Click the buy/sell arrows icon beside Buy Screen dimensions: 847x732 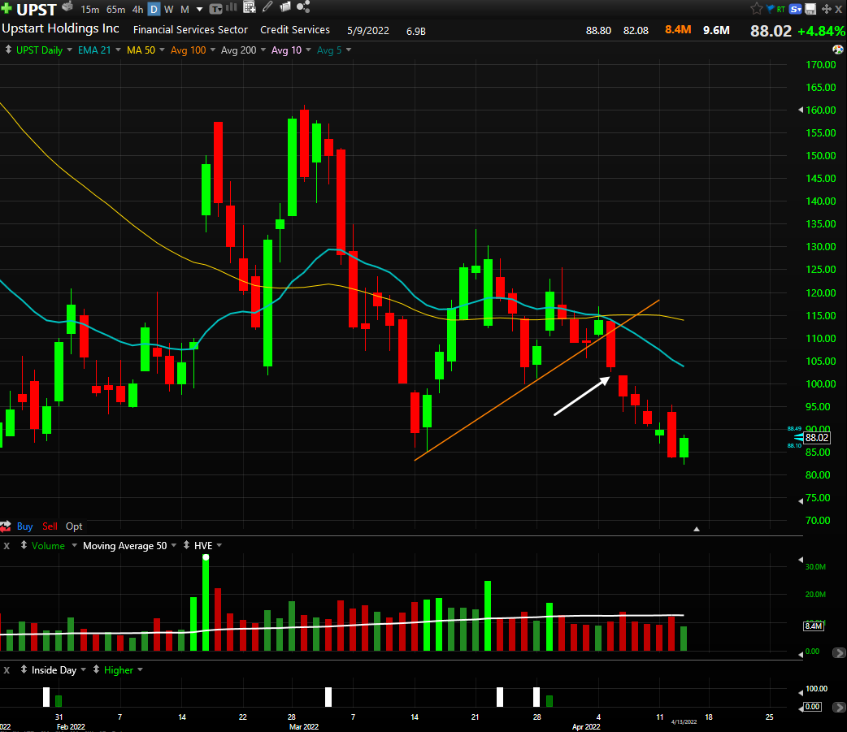[6, 526]
